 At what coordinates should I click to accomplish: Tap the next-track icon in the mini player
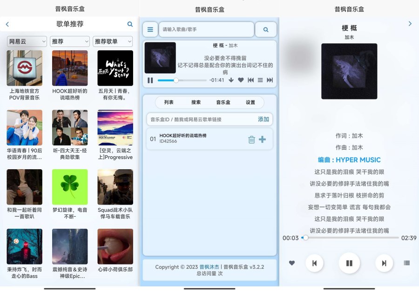click(270, 80)
